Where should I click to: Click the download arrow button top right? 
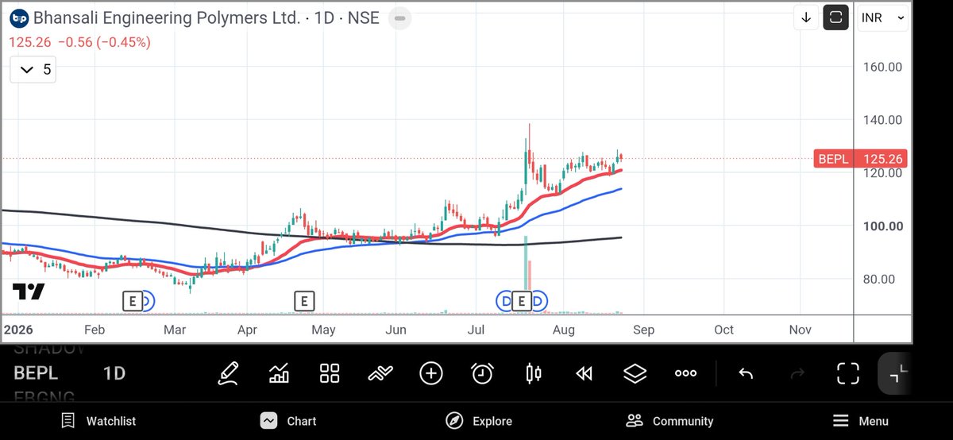tap(806, 17)
